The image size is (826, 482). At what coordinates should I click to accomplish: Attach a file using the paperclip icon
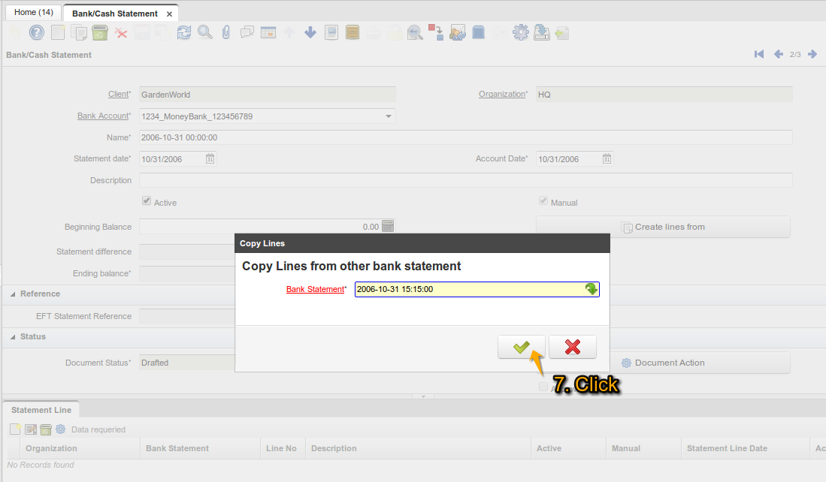coord(226,32)
